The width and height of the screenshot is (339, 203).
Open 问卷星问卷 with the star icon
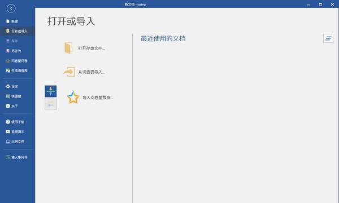16,61
